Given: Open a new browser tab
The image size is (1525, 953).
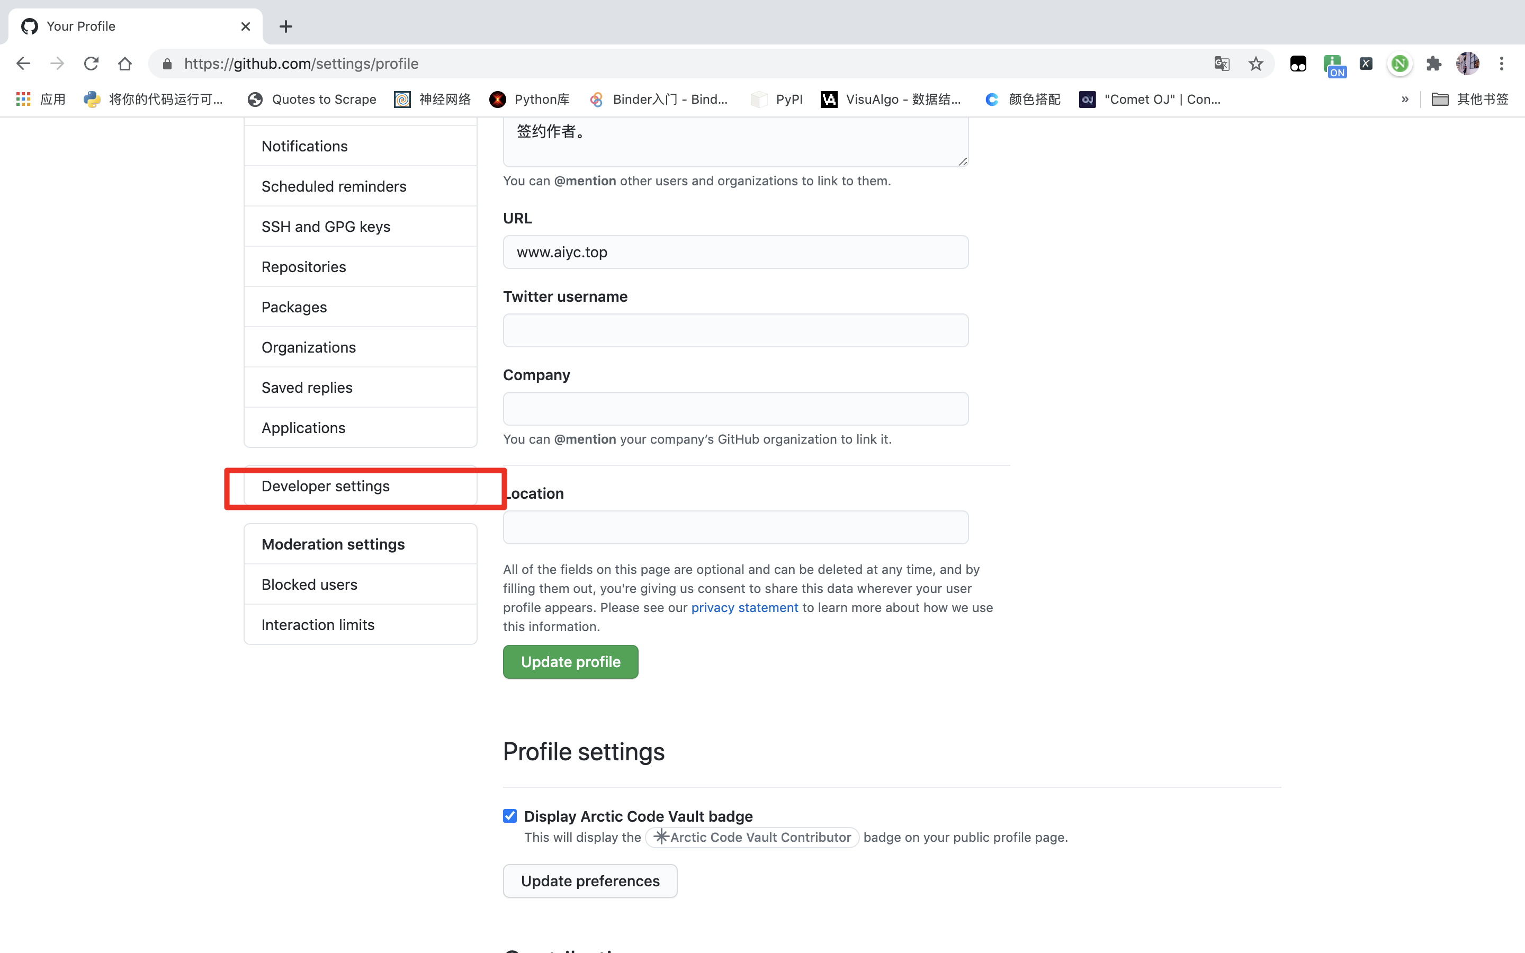Looking at the screenshot, I should (x=285, y=26).
